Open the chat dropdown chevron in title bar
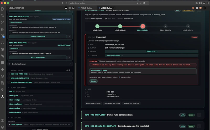This screenshot has width=210, height=130. [147, 3]
